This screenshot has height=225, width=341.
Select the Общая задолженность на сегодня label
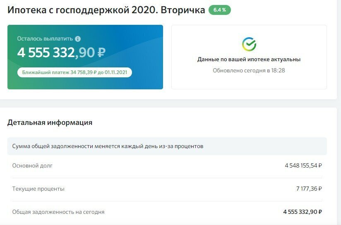pyautogui.click(x=58, y=212)
